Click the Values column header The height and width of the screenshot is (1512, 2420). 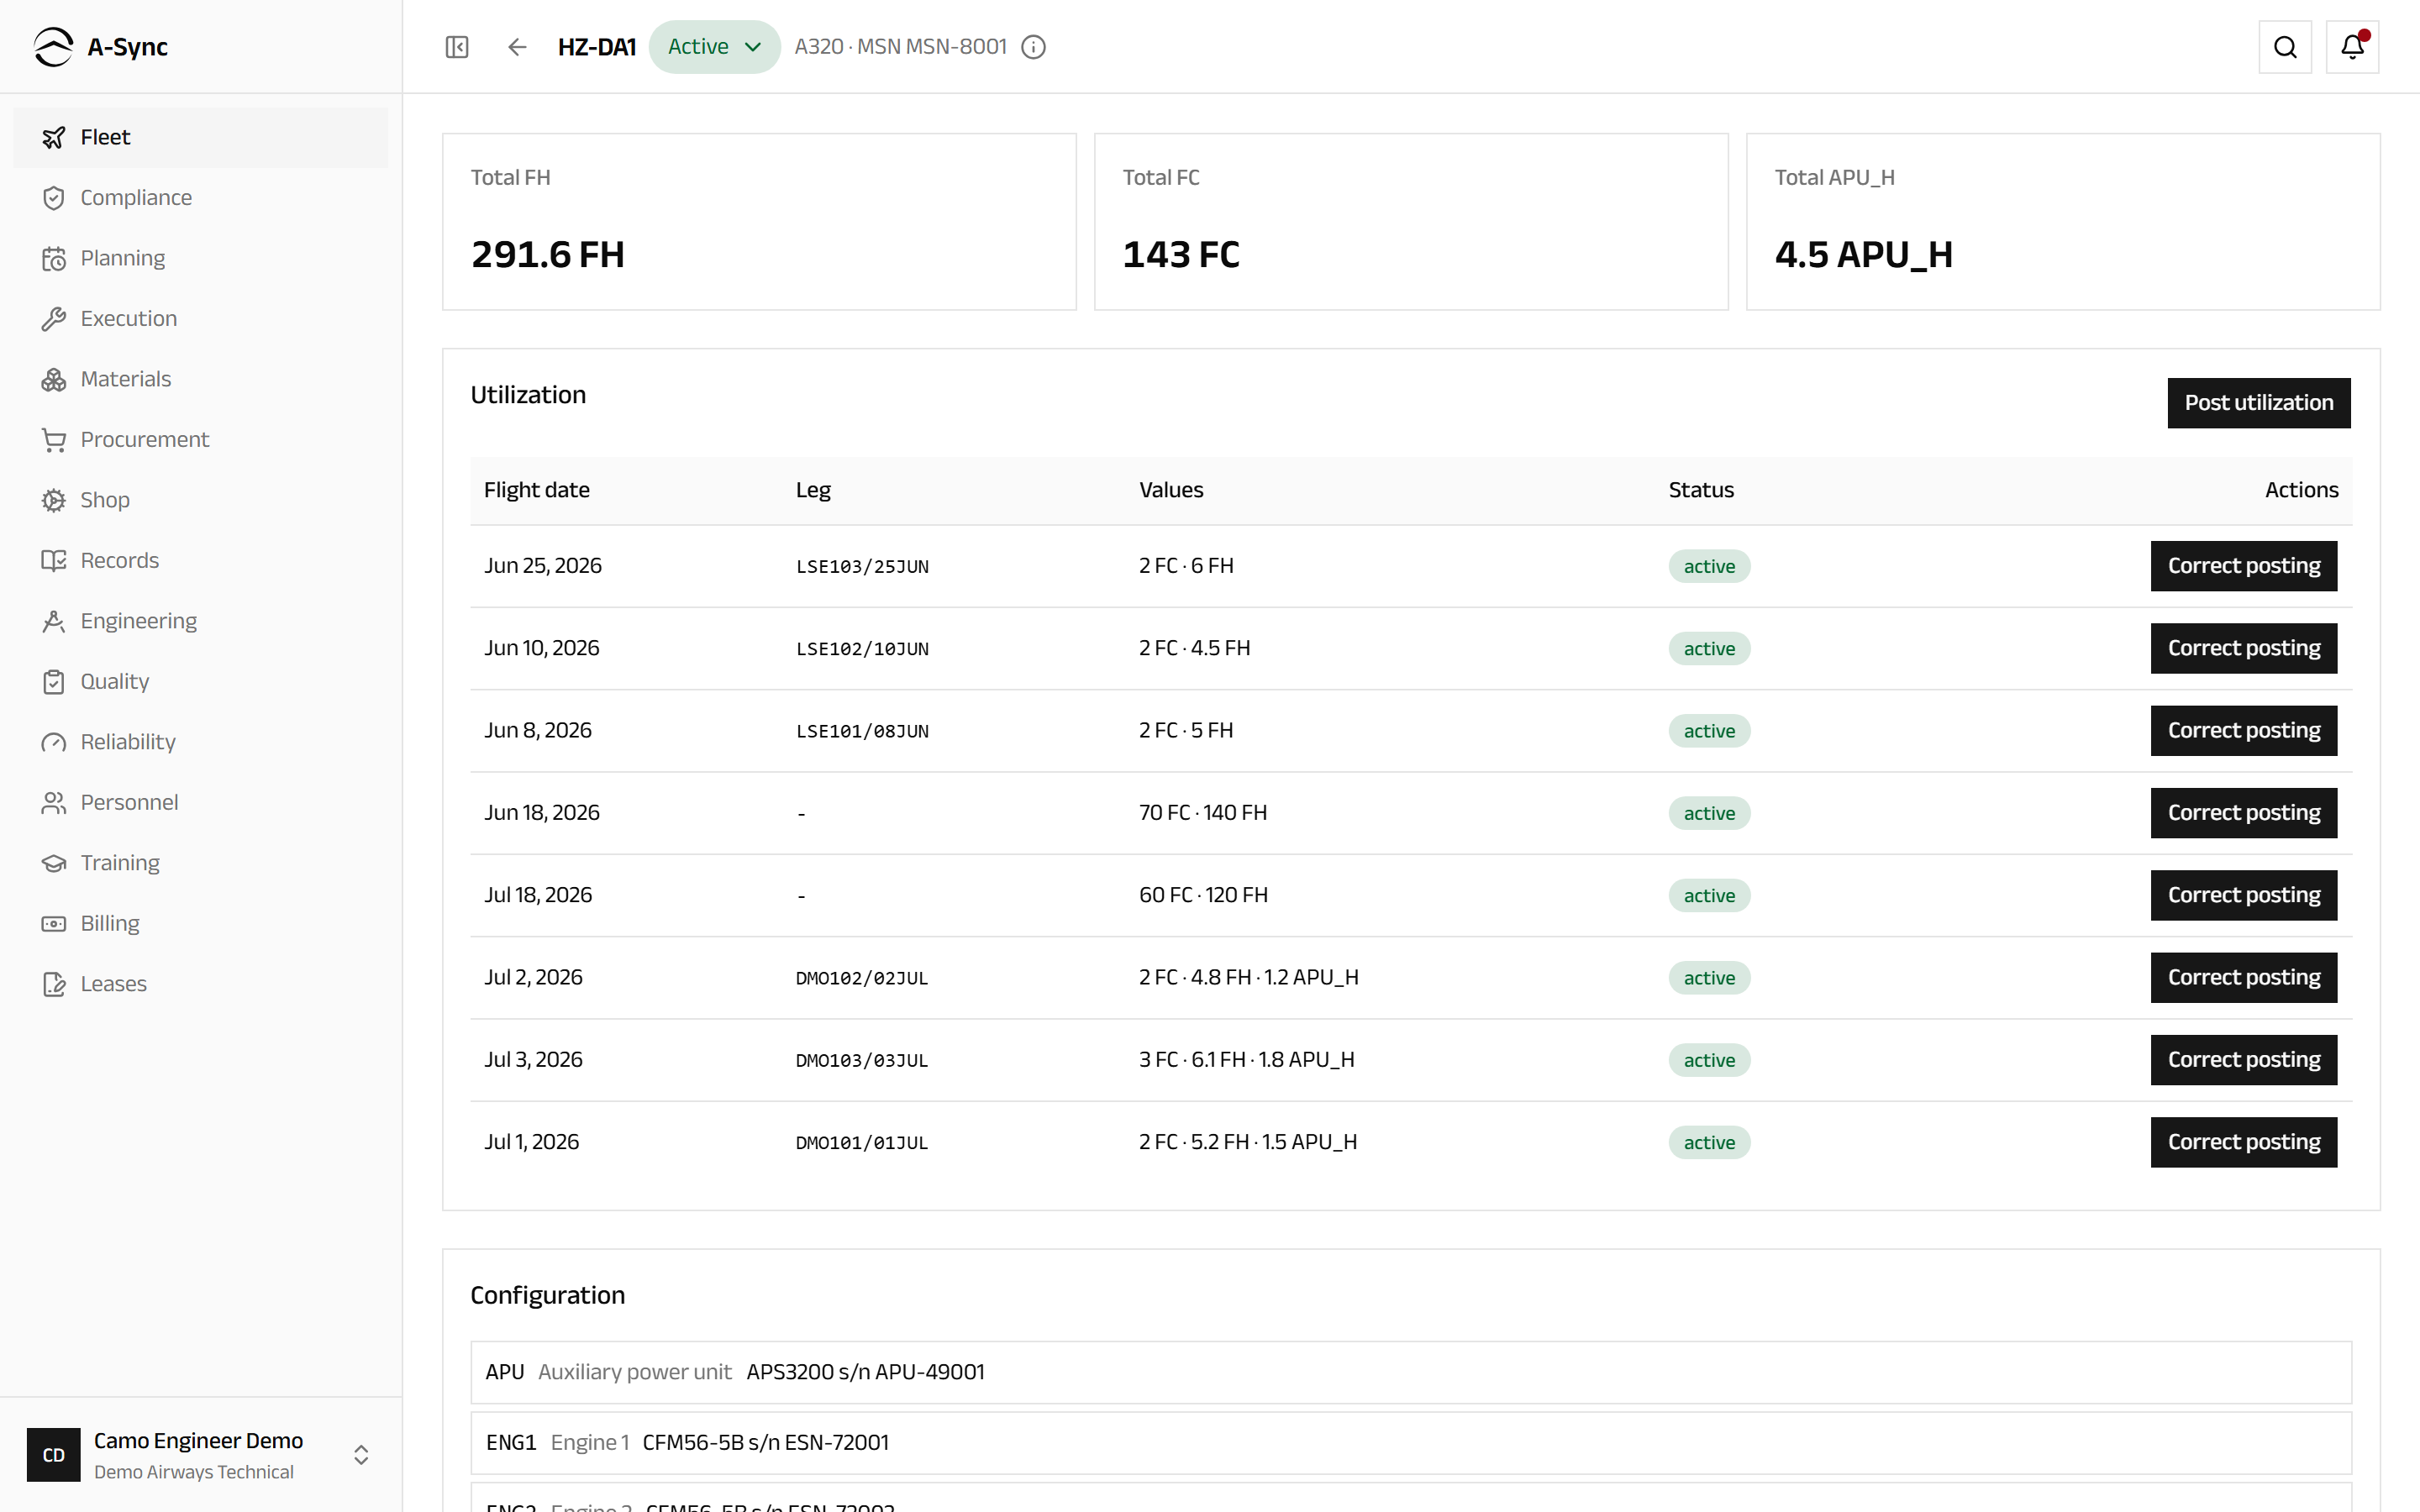click(x=1171, y=490)
